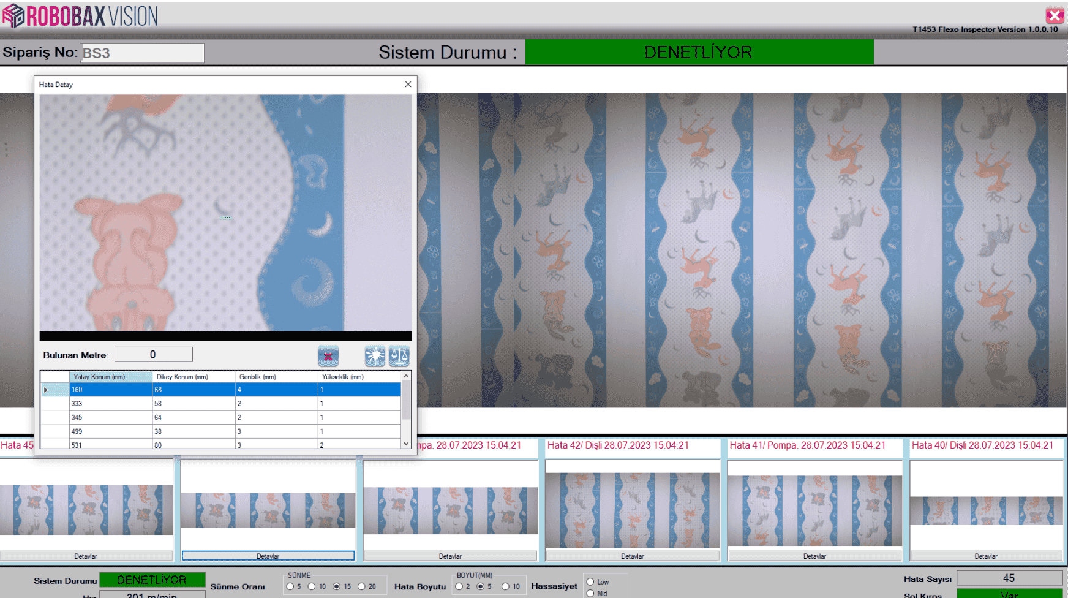Image resolution: width=1068 pixels, height=598 pixels.
Task: Click the pink X delete icon in Hata Detay
Action: click(328, 356)
